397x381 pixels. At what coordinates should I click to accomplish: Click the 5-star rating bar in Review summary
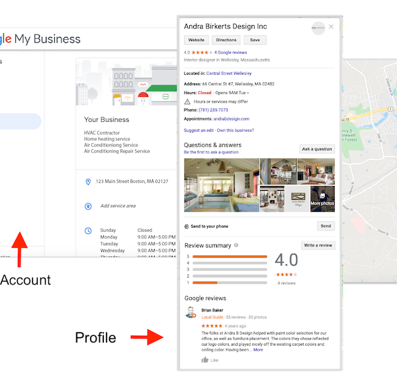[x=230, y=256]
